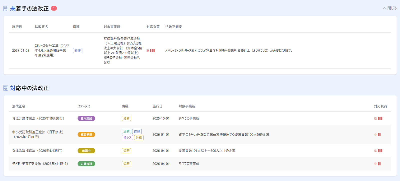The width and height of the screenshot is (400, 181).
Task: Click the 対応中の法改正 heading
Action: (x=29, y=88)
